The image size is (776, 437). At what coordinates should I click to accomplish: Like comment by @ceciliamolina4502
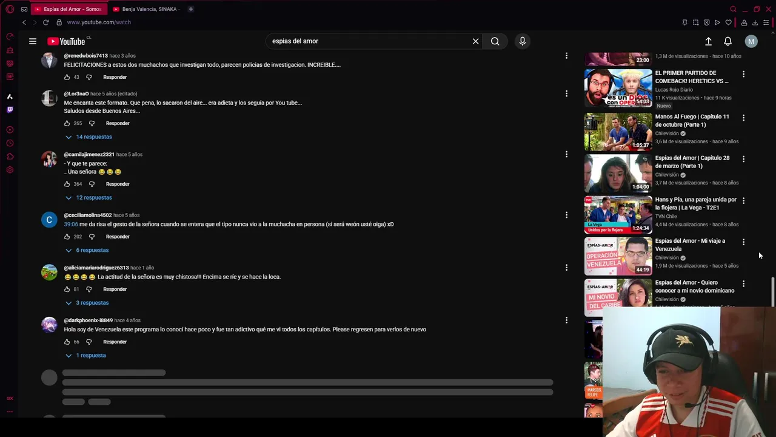(67, 237)
